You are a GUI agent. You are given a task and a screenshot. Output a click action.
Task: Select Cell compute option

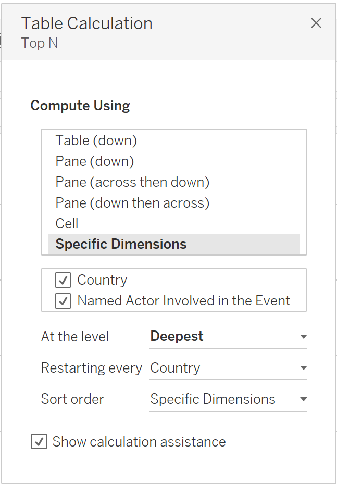67,224
